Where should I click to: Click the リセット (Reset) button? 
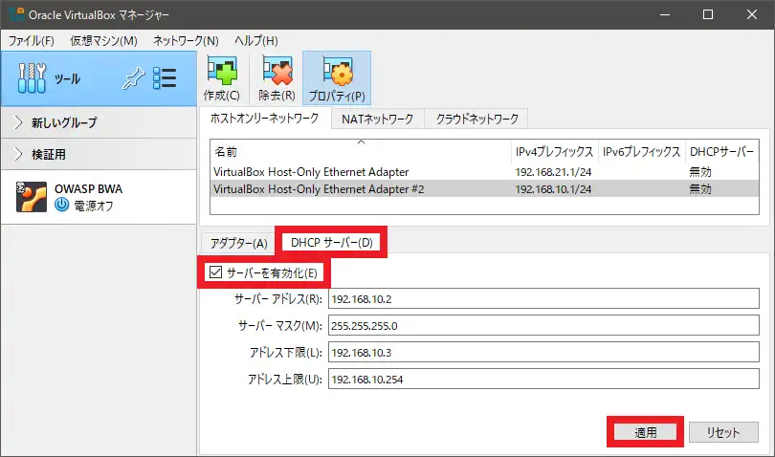(x=723, y=432)
